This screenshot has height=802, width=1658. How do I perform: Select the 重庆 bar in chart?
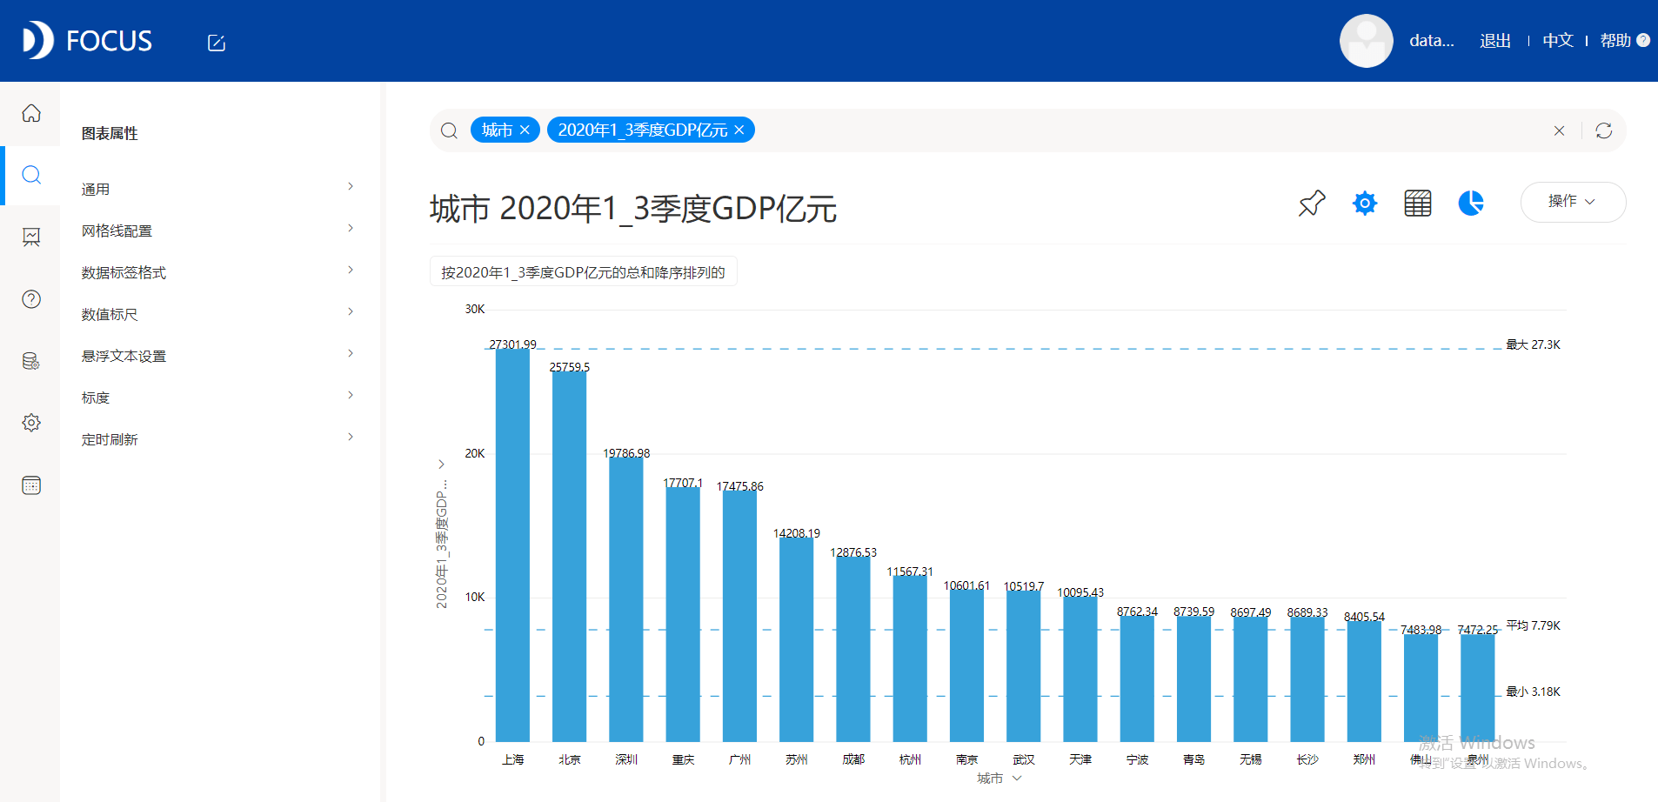pyautogui.click(x=683, y=614)
